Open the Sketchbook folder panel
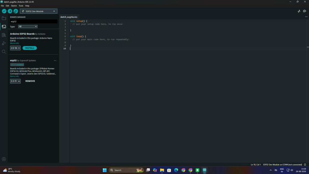 [x=4, y=18]
